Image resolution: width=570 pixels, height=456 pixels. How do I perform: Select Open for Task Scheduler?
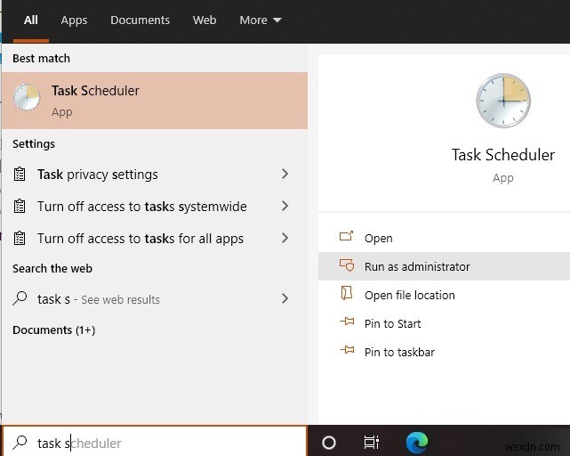[444, 238]
